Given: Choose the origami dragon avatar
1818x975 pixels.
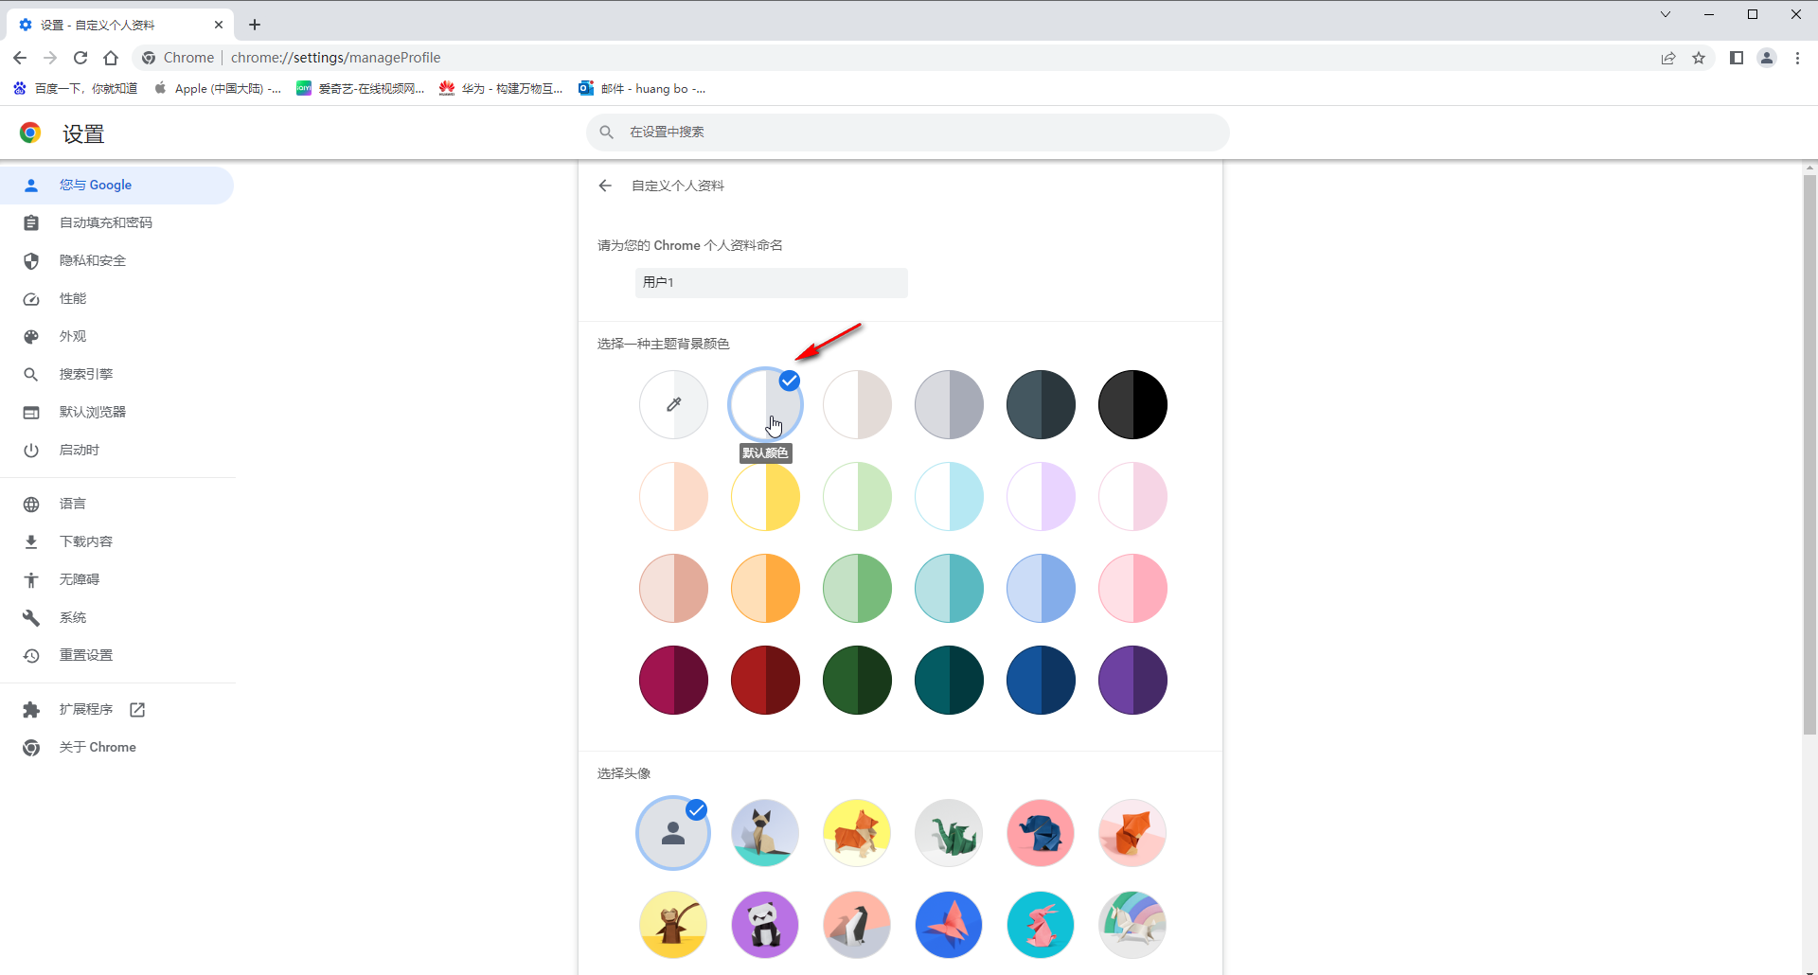Looking at the screenshot, I should pos(949,833).
